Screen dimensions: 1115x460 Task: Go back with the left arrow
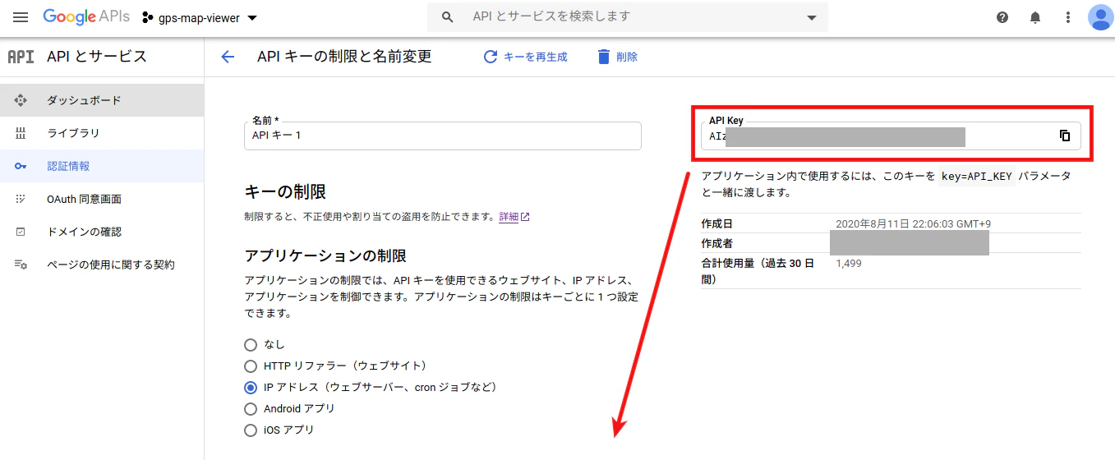click(228, 57)
